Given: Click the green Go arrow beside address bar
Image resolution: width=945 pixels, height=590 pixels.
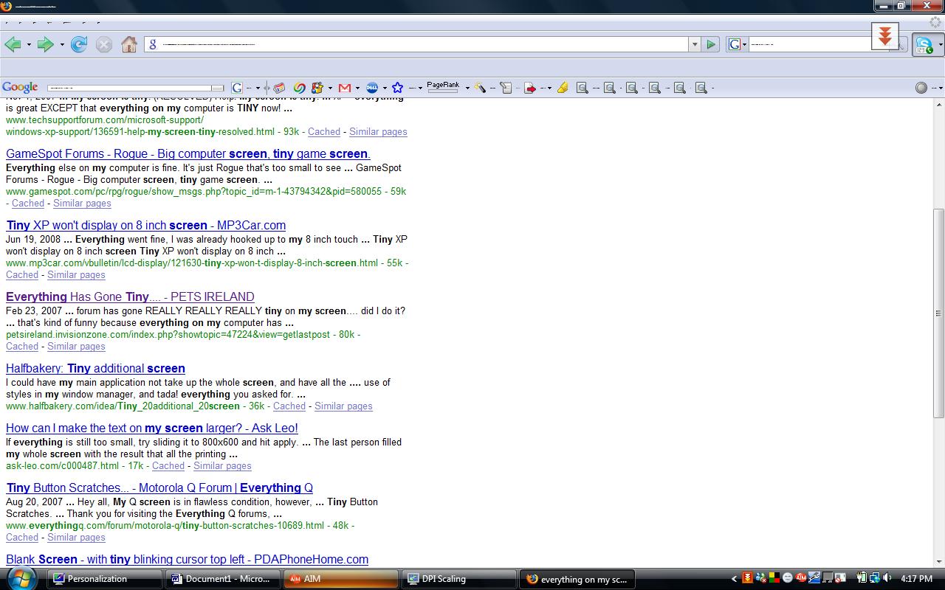Looking at the screenshot, I should [711, 44].
